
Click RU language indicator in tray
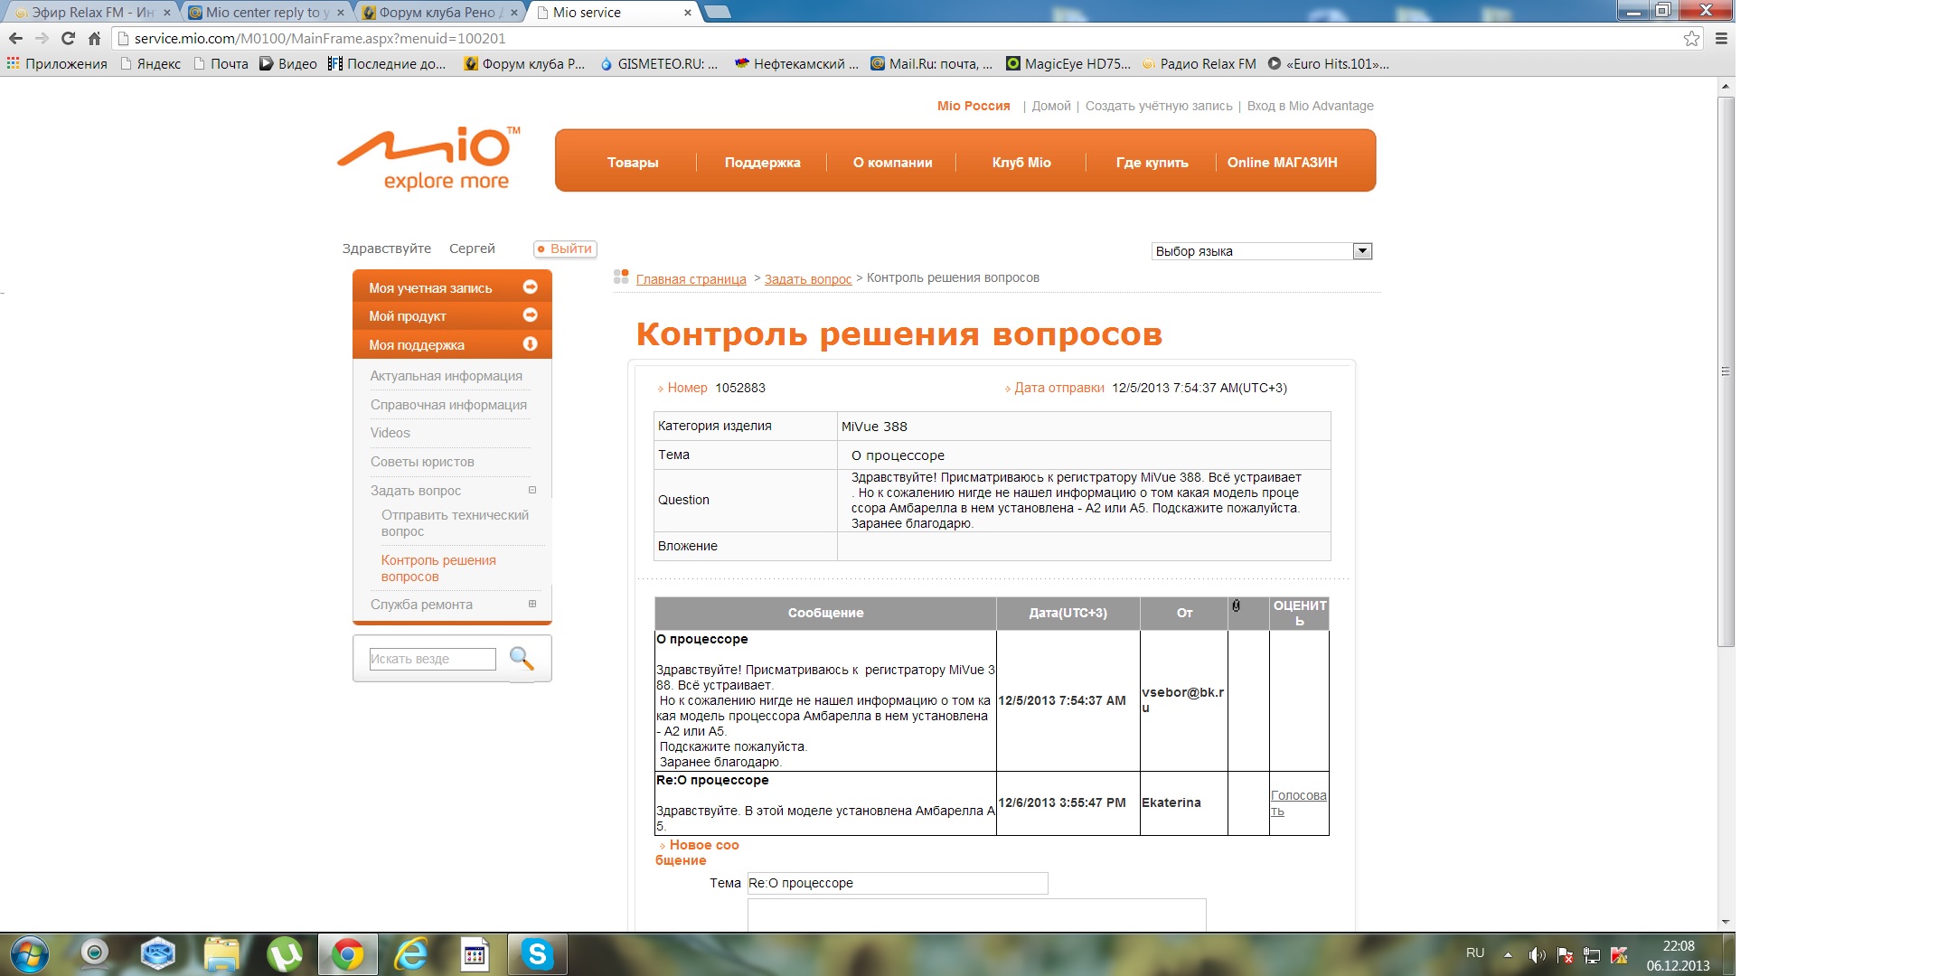[1475, 953]
